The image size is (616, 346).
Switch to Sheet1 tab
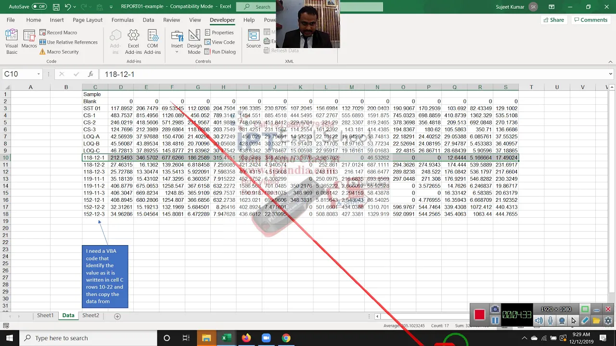tap(45, 315)
